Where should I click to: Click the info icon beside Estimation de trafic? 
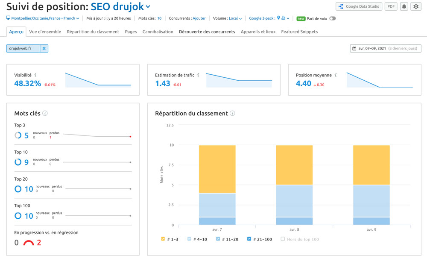click(198, 75)
